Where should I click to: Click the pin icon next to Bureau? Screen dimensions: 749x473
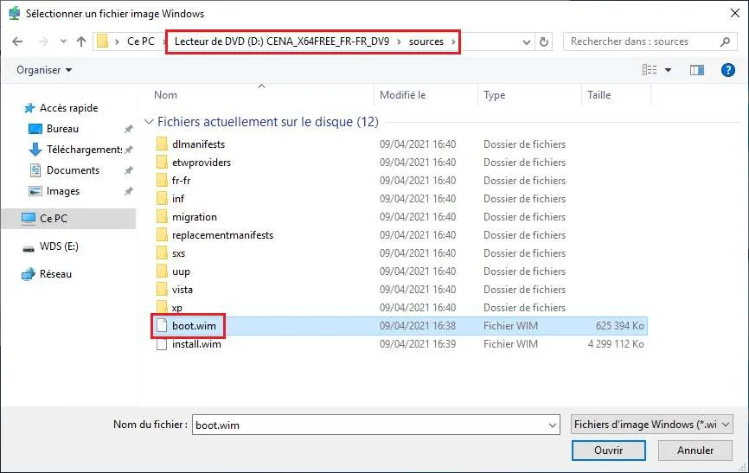pos(129,129)
